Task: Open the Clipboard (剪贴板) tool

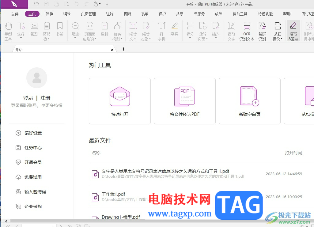Action: [47, 31]
